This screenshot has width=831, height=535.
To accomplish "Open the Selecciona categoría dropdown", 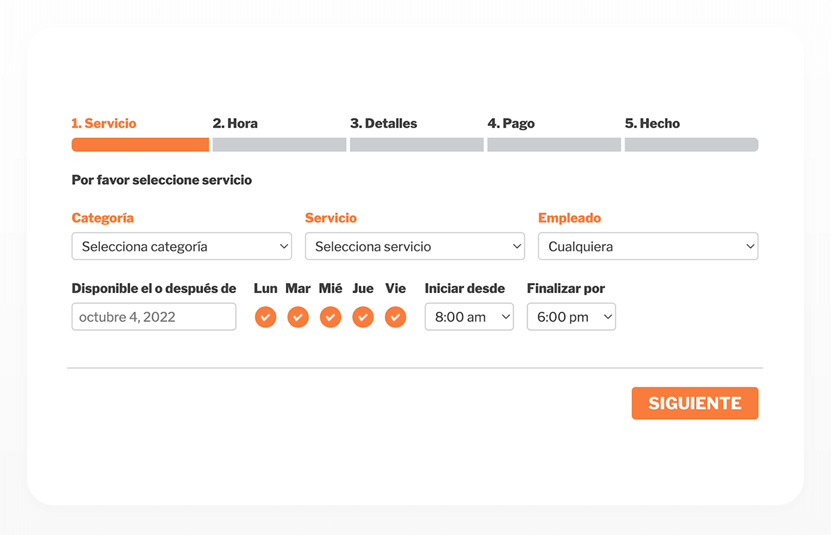I will point(181,247).
